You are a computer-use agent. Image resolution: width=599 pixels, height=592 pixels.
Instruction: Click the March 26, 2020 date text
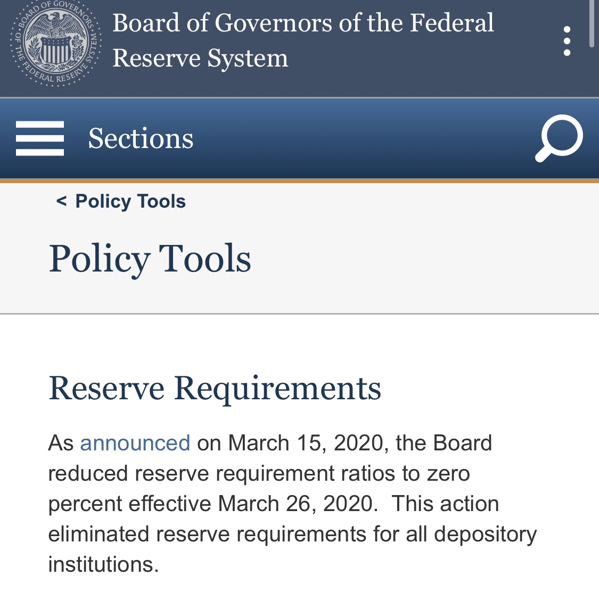(x=296, y=504)
